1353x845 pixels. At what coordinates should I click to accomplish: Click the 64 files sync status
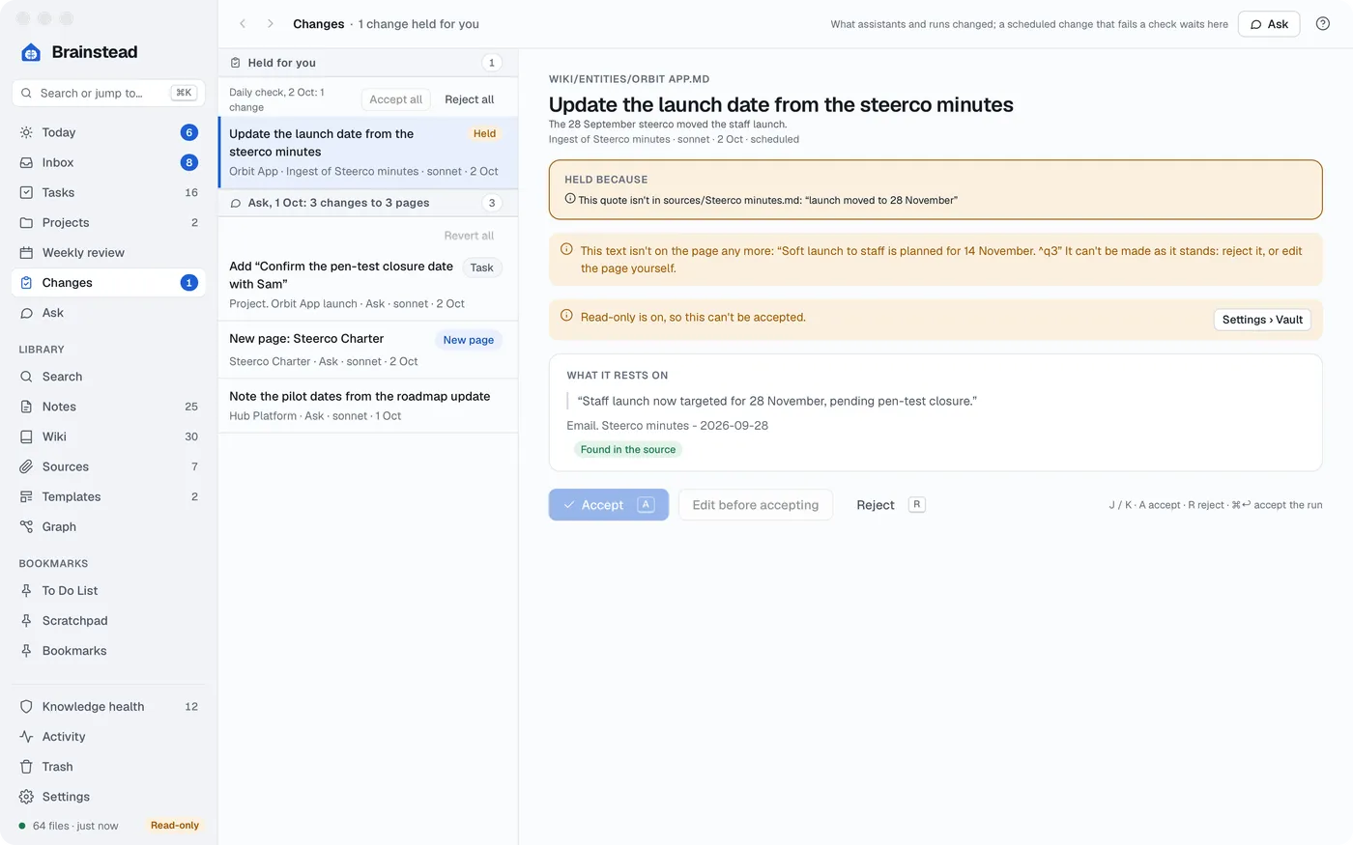point(69,826)
